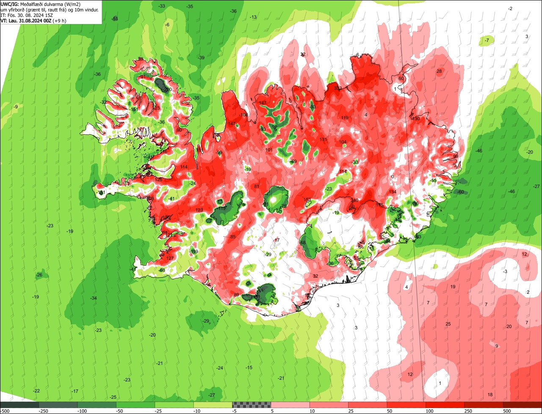The height and width of the screenshot is (414, 542).
Task: Click the legend tick label '-500'
Action: pos(5,411)
